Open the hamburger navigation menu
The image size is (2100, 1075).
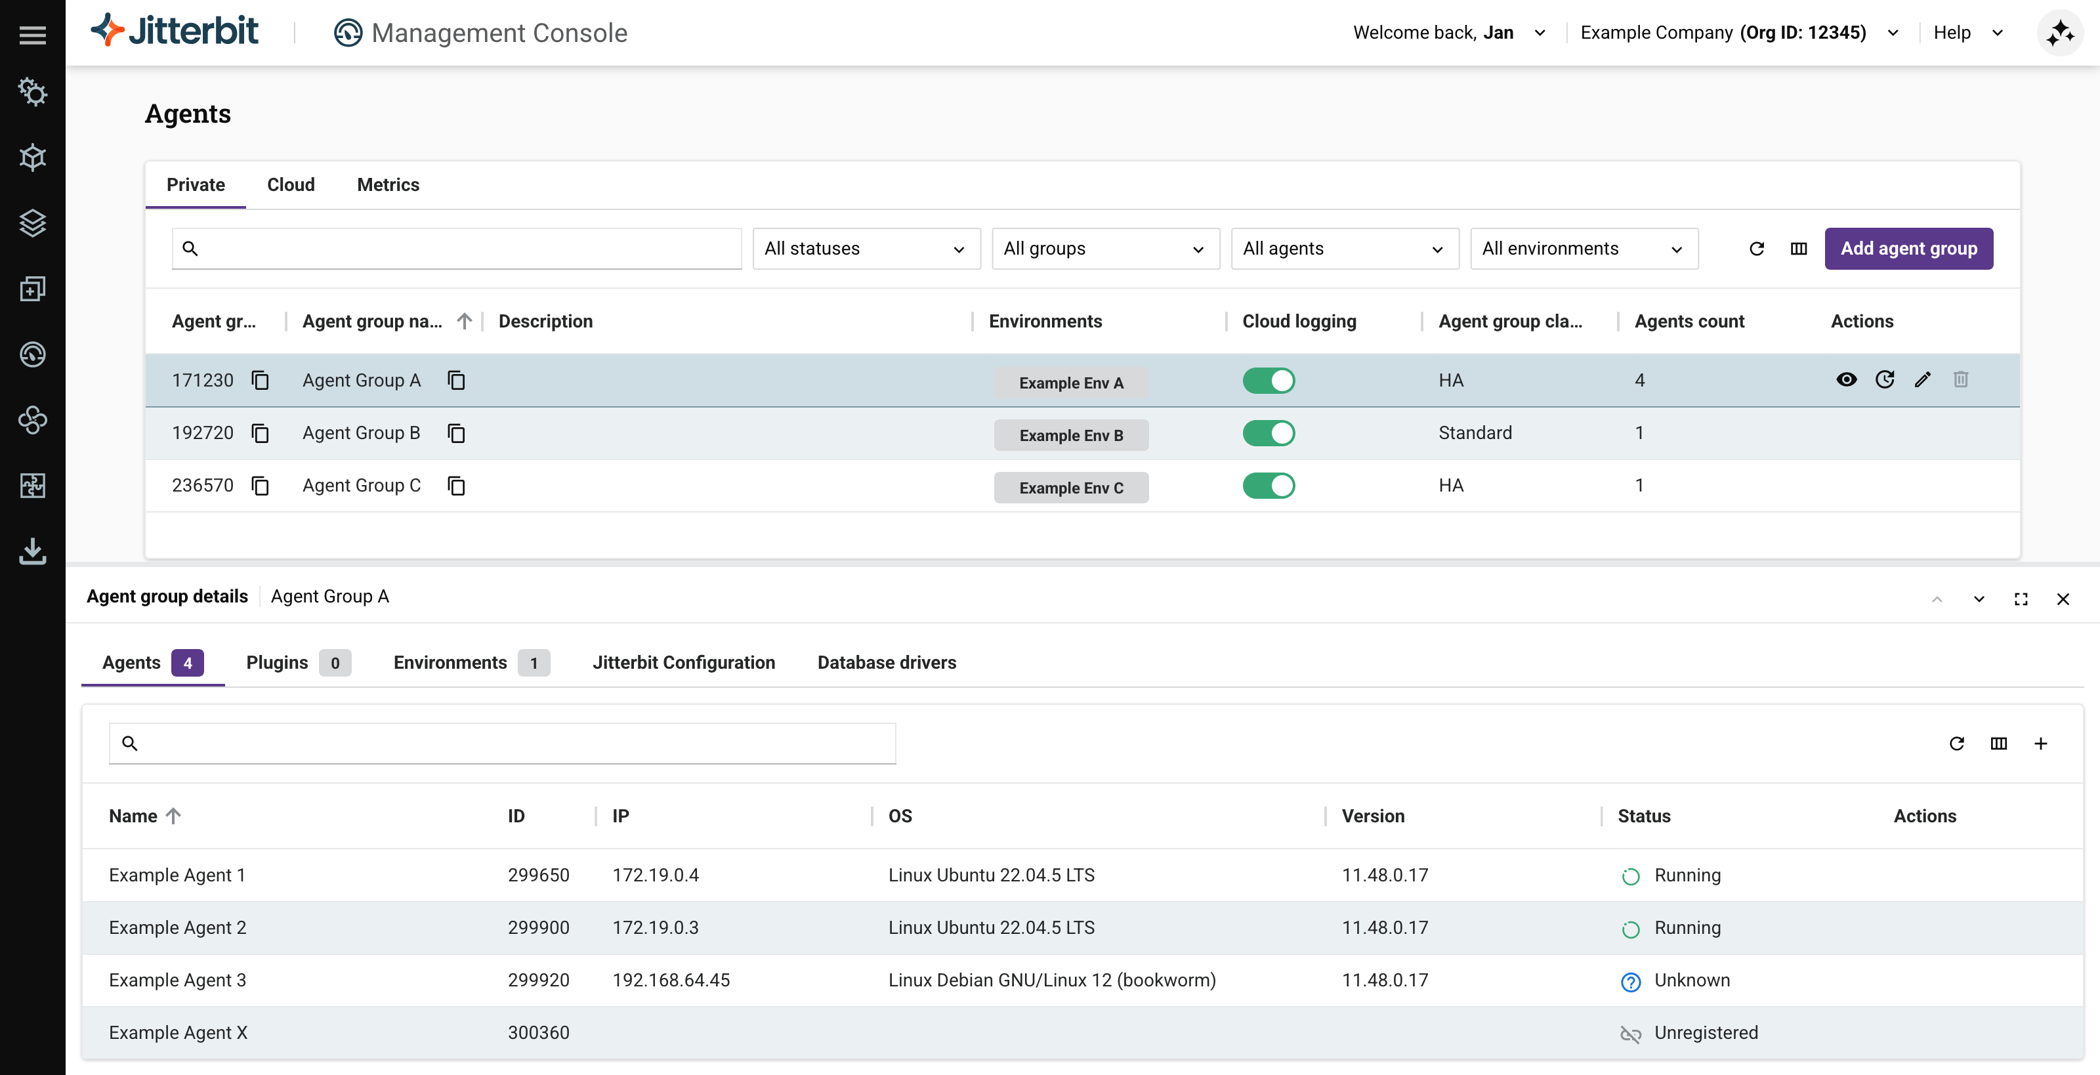coord(33,35)
